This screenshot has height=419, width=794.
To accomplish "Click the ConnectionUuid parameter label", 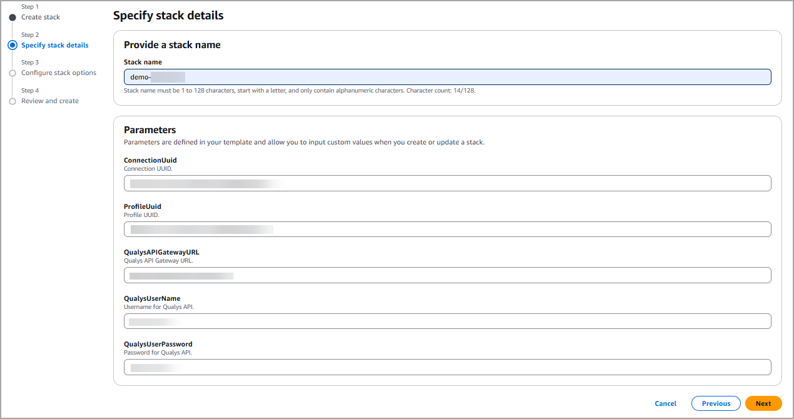I will click(x=150, y=160).
